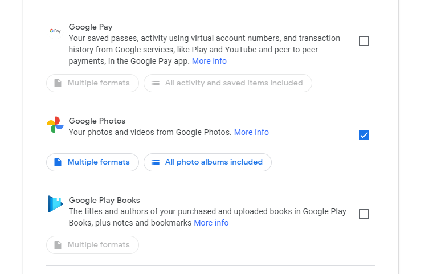Viewport: 429px width, 274px height.
Task: Uncheck the Google Photos checkbox
Action: [364, 135]
